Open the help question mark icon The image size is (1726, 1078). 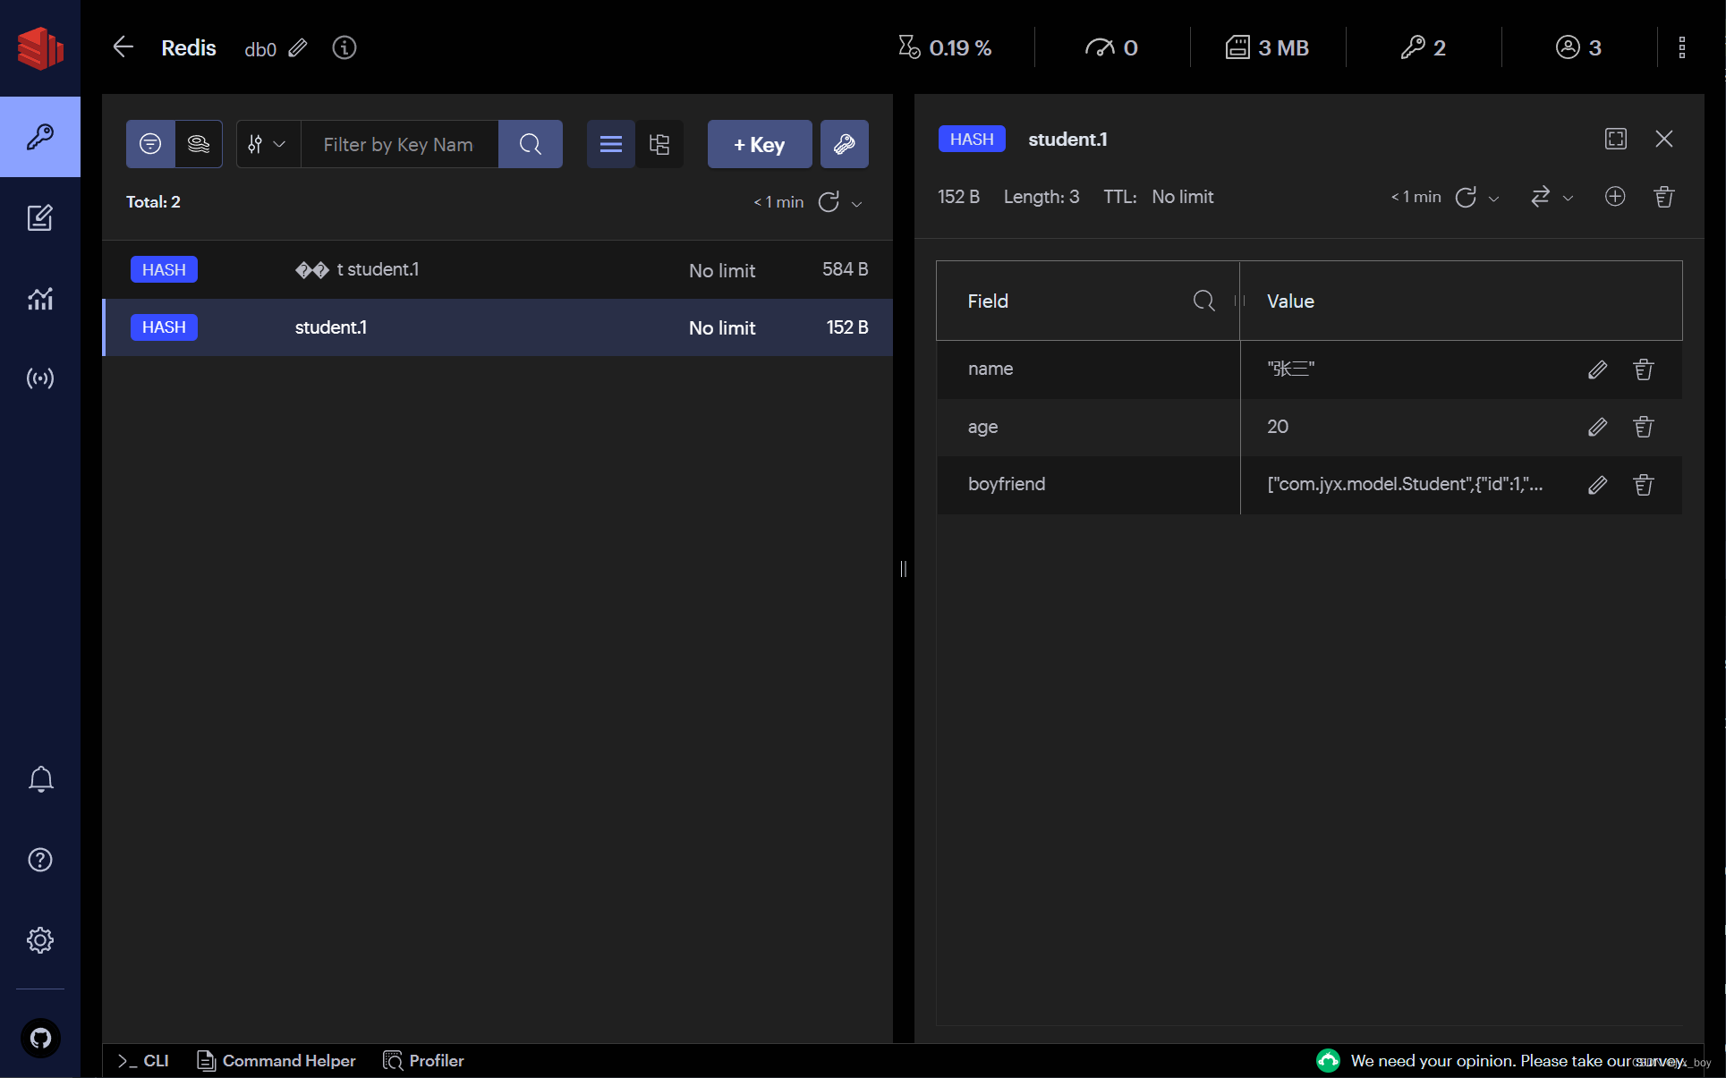(40, 860)
